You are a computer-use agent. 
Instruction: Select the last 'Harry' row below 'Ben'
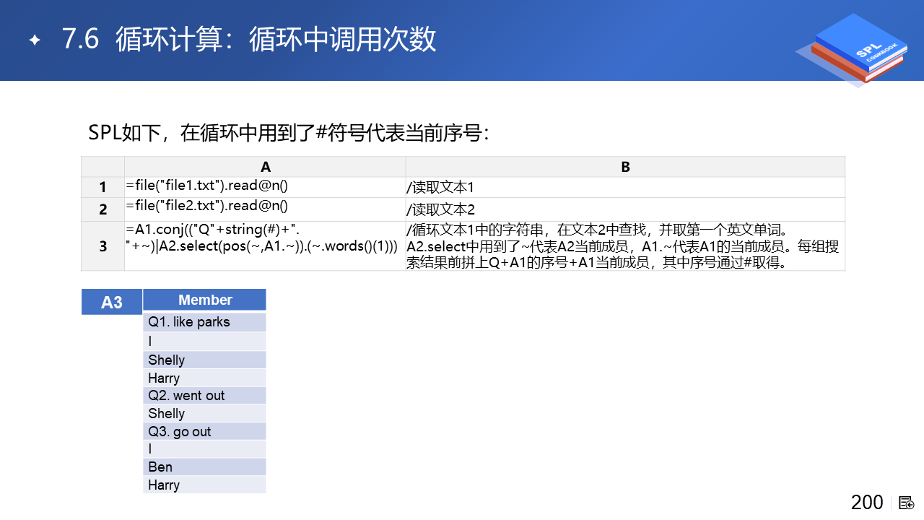(x=205, y=485)
